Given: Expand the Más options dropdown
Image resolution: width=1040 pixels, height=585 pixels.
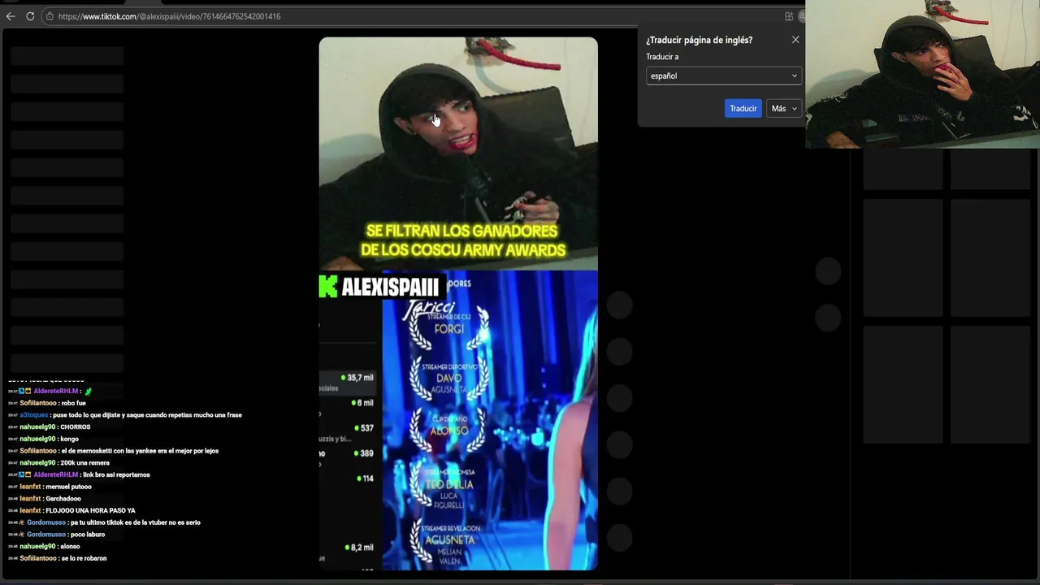Looking at the screenshot, I should click(784, 108).
